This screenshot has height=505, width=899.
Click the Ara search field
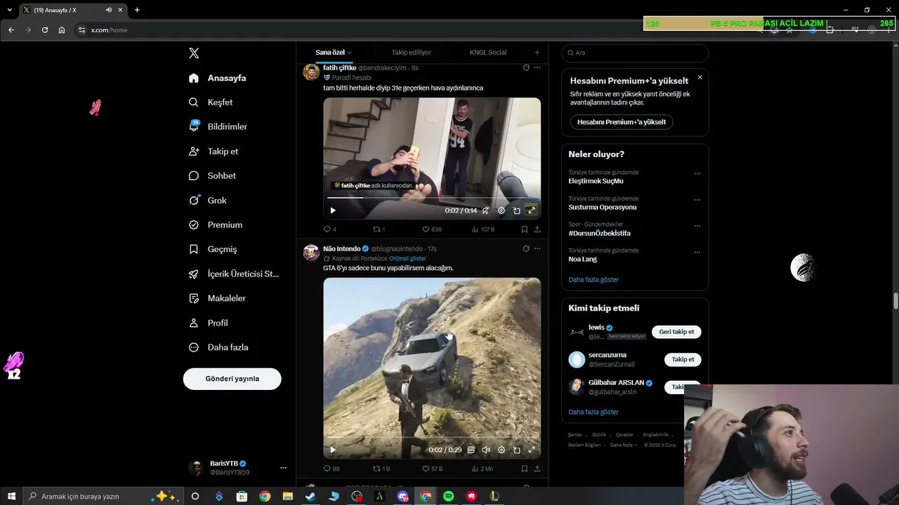tap(635, 53)
